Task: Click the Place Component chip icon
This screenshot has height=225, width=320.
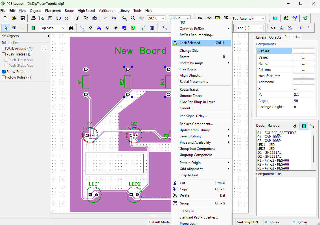Action: pyautogui.click(x=33, y=28)
